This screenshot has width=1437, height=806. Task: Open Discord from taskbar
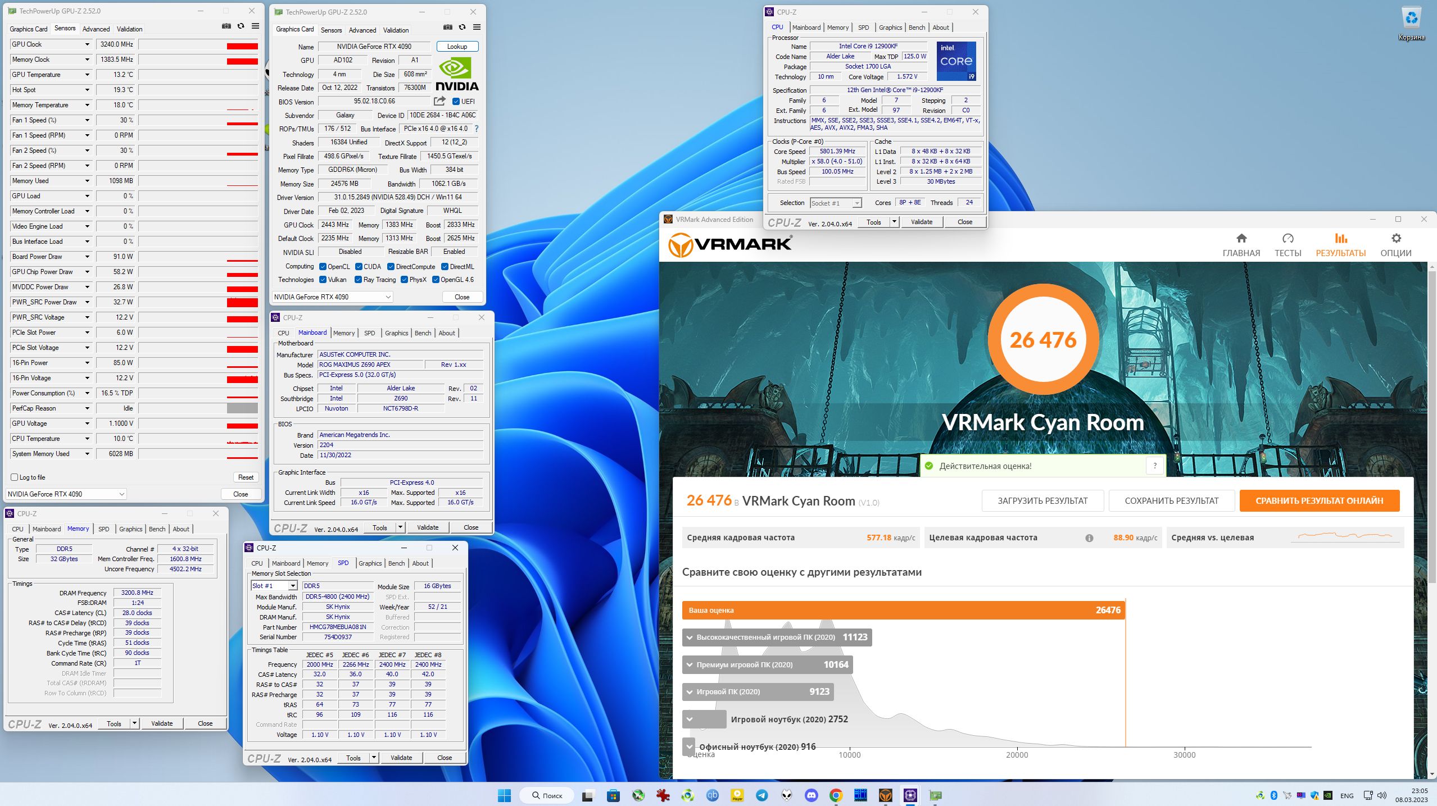(811, 795)
